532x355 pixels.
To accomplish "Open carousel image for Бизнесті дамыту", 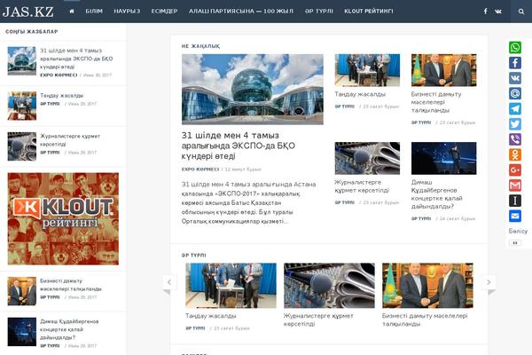I will (x=427, y=286).
